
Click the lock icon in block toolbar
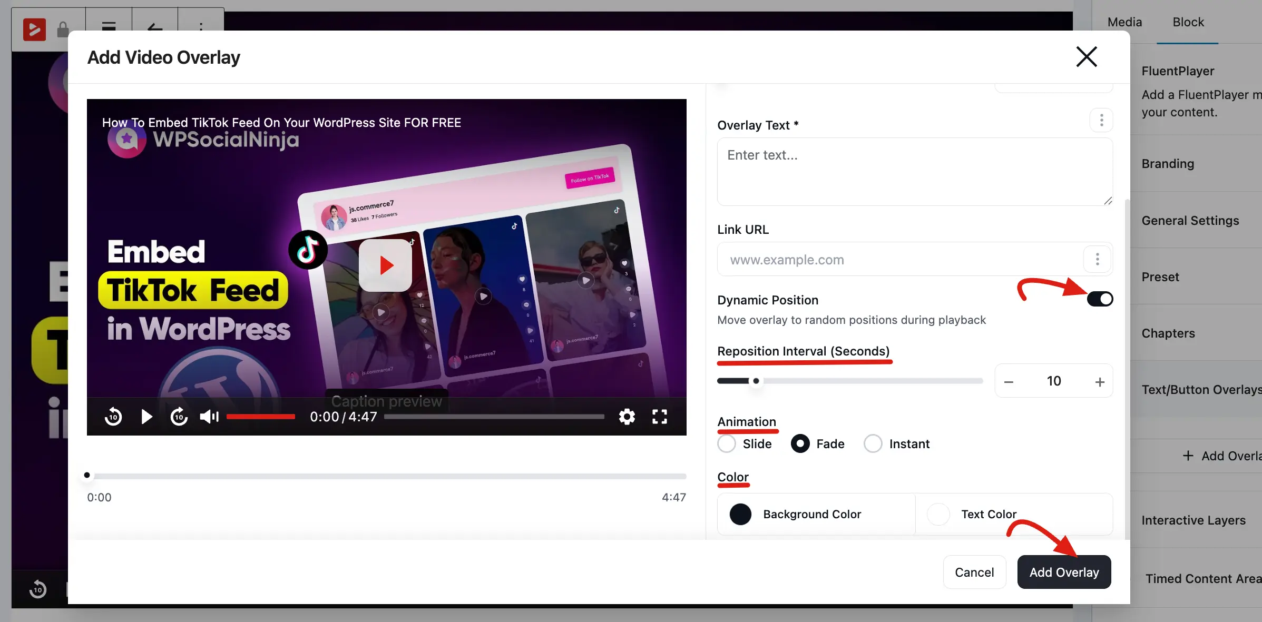coord(63,29)
